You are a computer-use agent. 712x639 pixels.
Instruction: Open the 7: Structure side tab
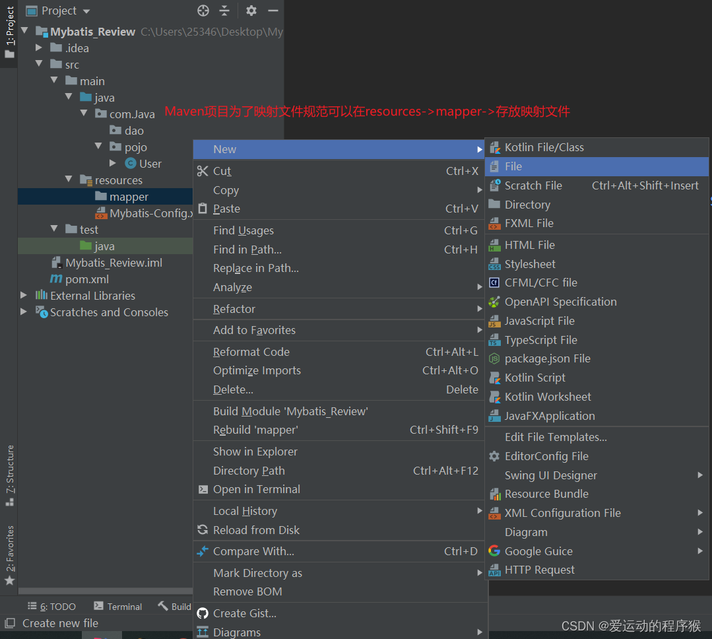click(9, 475)
